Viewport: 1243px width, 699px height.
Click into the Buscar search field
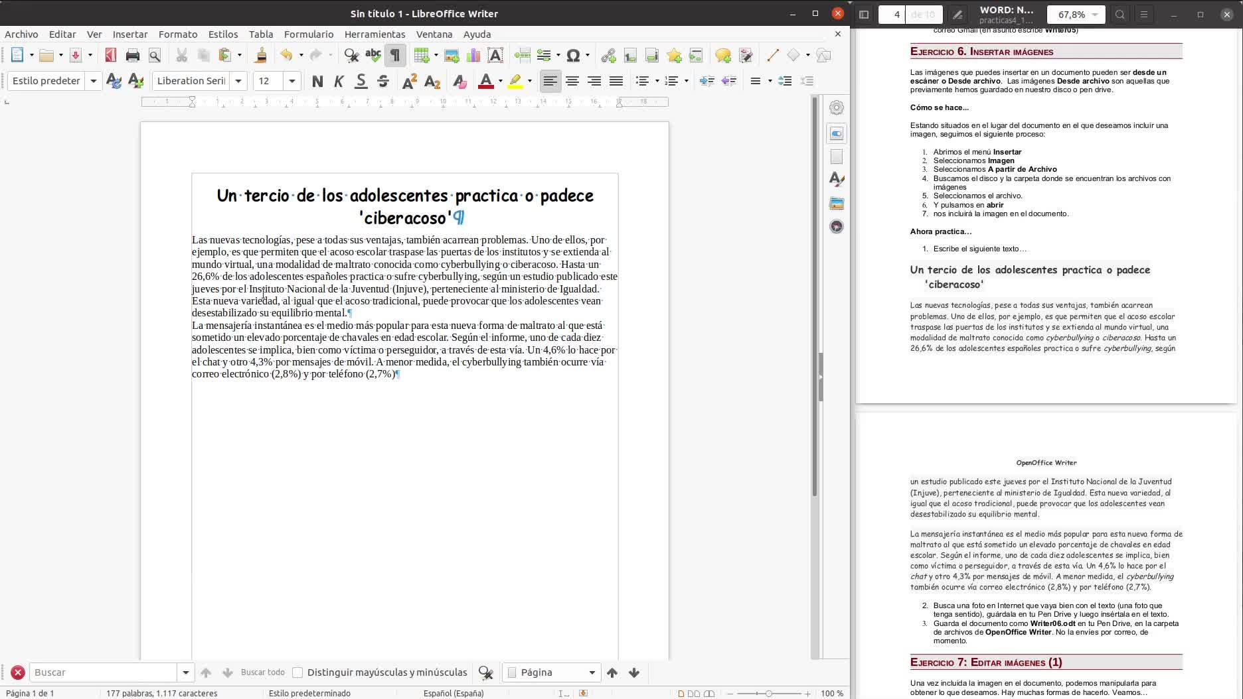click(103, 672)
